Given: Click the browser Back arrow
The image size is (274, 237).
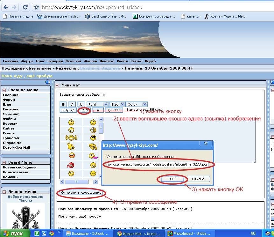Looking at the screenshot, I should click(5, 7).
